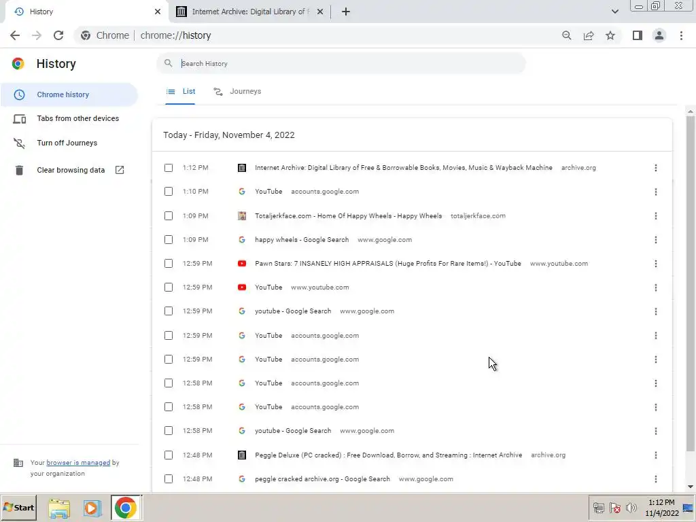This screenshot has width=696, height=522.
Task: Open a new tab with the plus button
Action: pos(346,12)
